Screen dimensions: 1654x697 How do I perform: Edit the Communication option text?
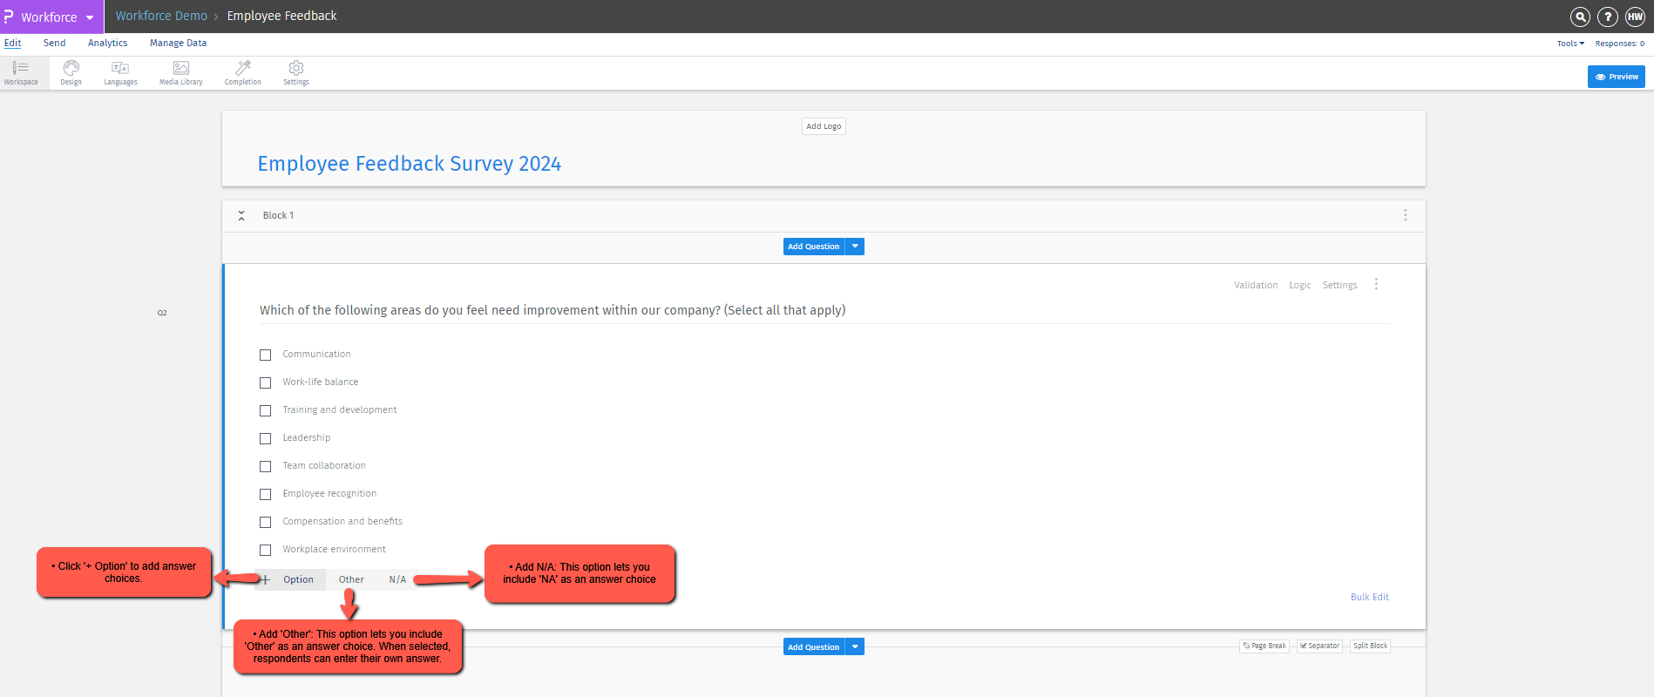tap(316, 355)
